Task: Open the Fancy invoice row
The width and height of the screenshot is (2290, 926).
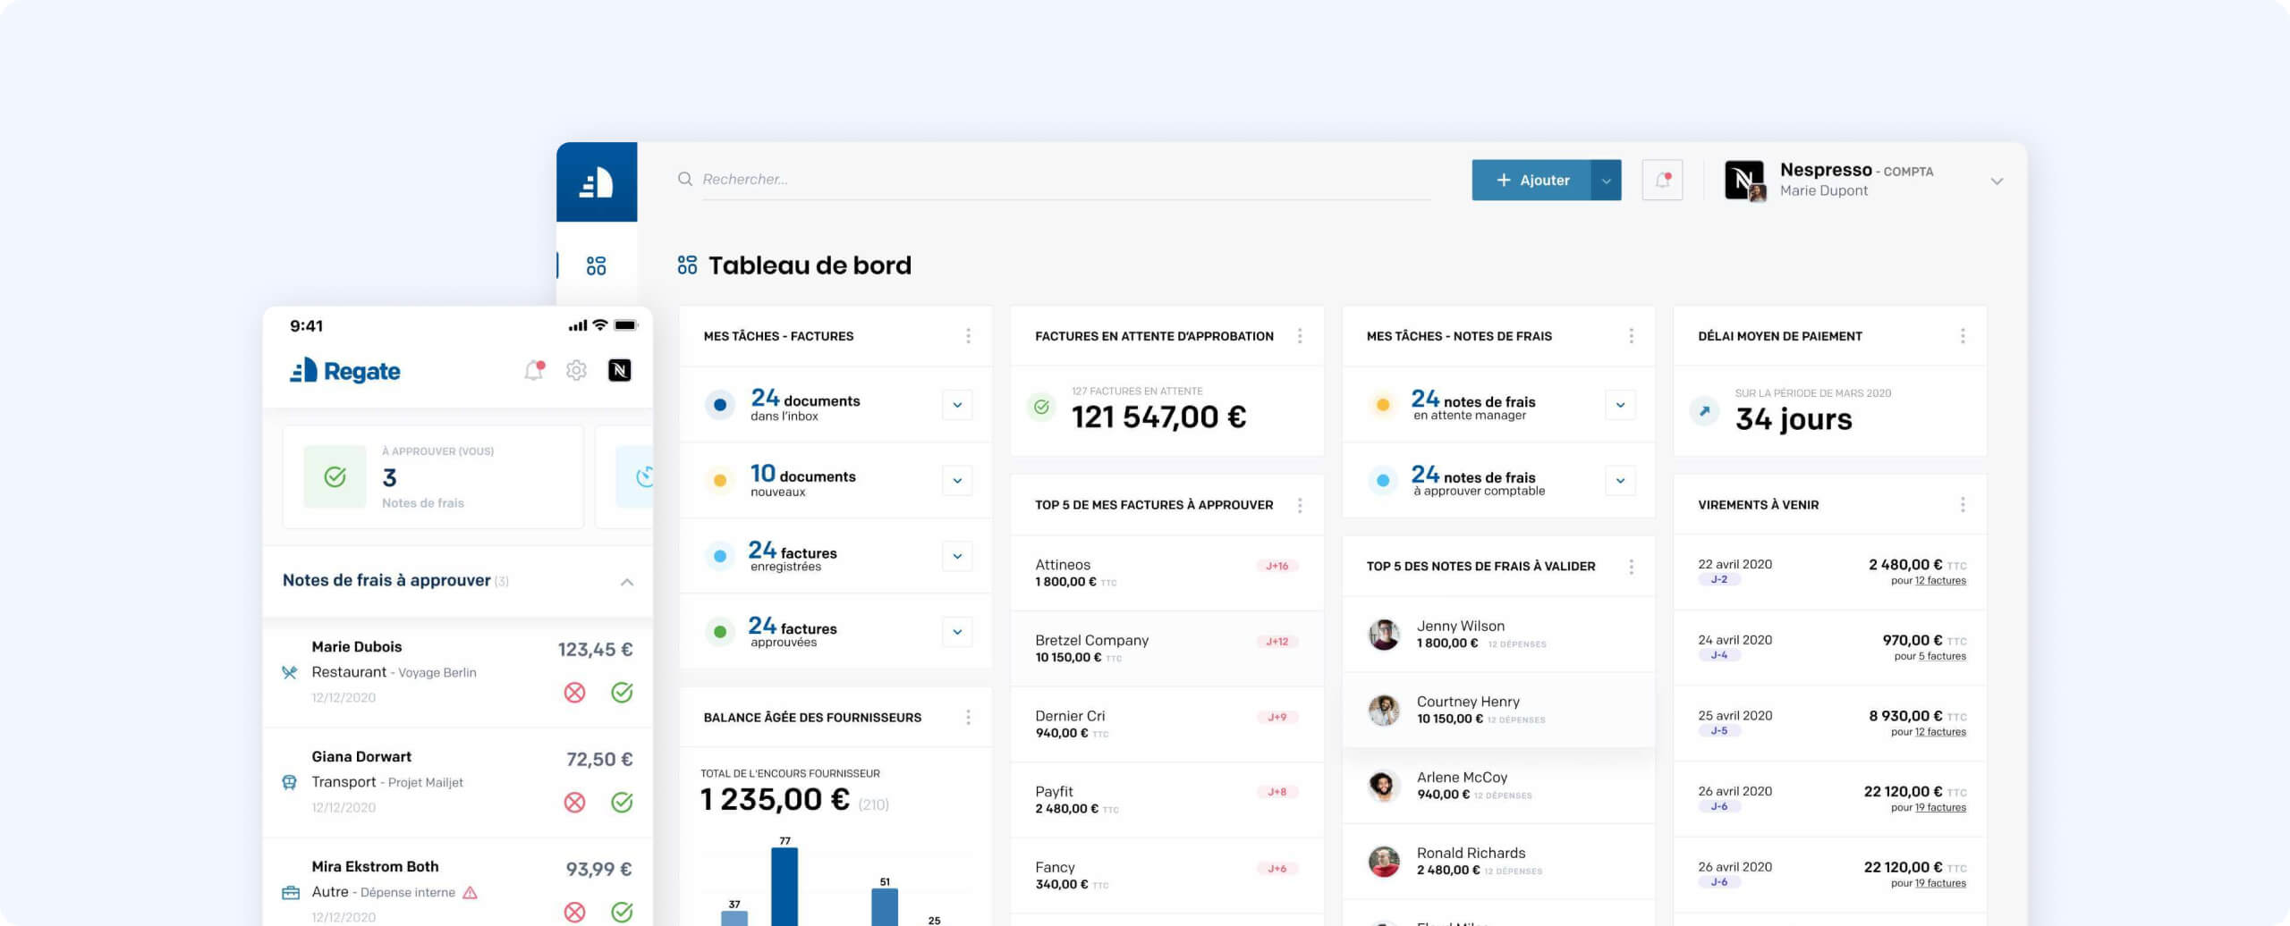Action: (1166, 875)
